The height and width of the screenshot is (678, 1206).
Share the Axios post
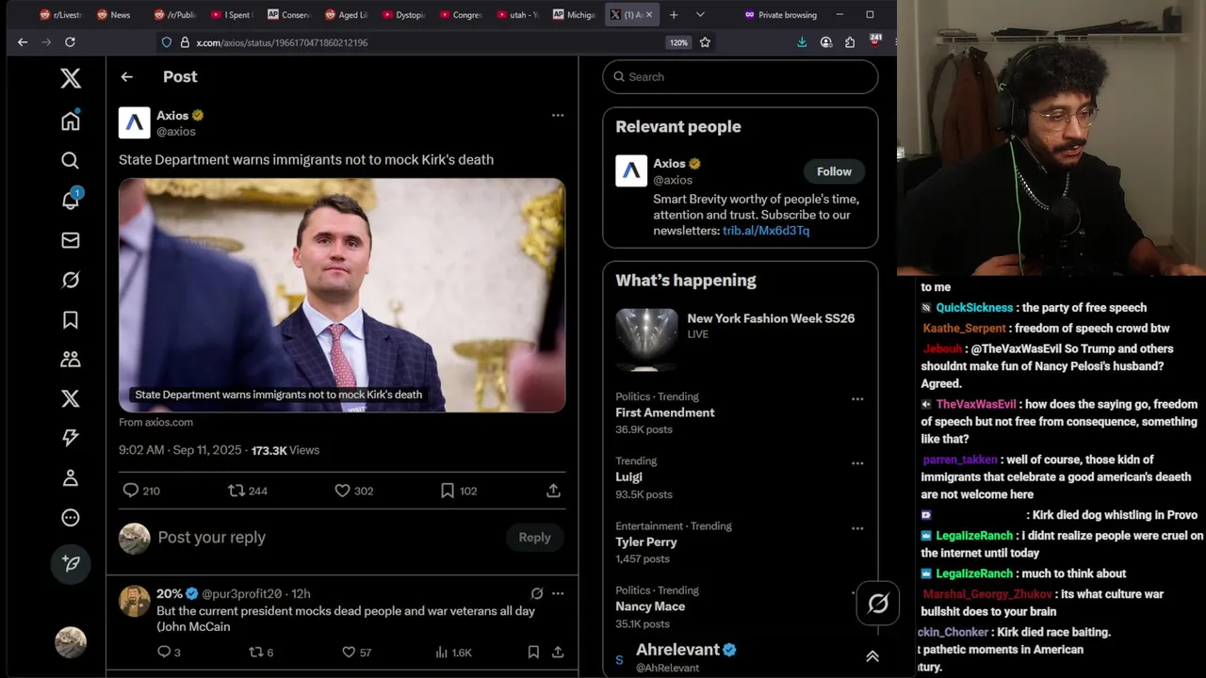(x=553, y=491)
